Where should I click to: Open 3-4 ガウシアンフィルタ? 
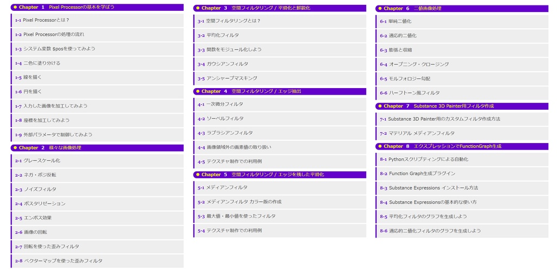click(280, 64)
